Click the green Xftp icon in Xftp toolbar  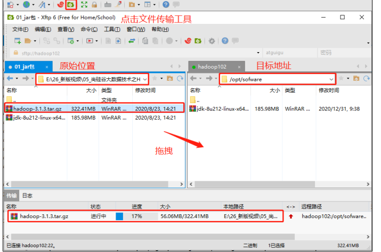pyautogui.click(x=198, y=41)
